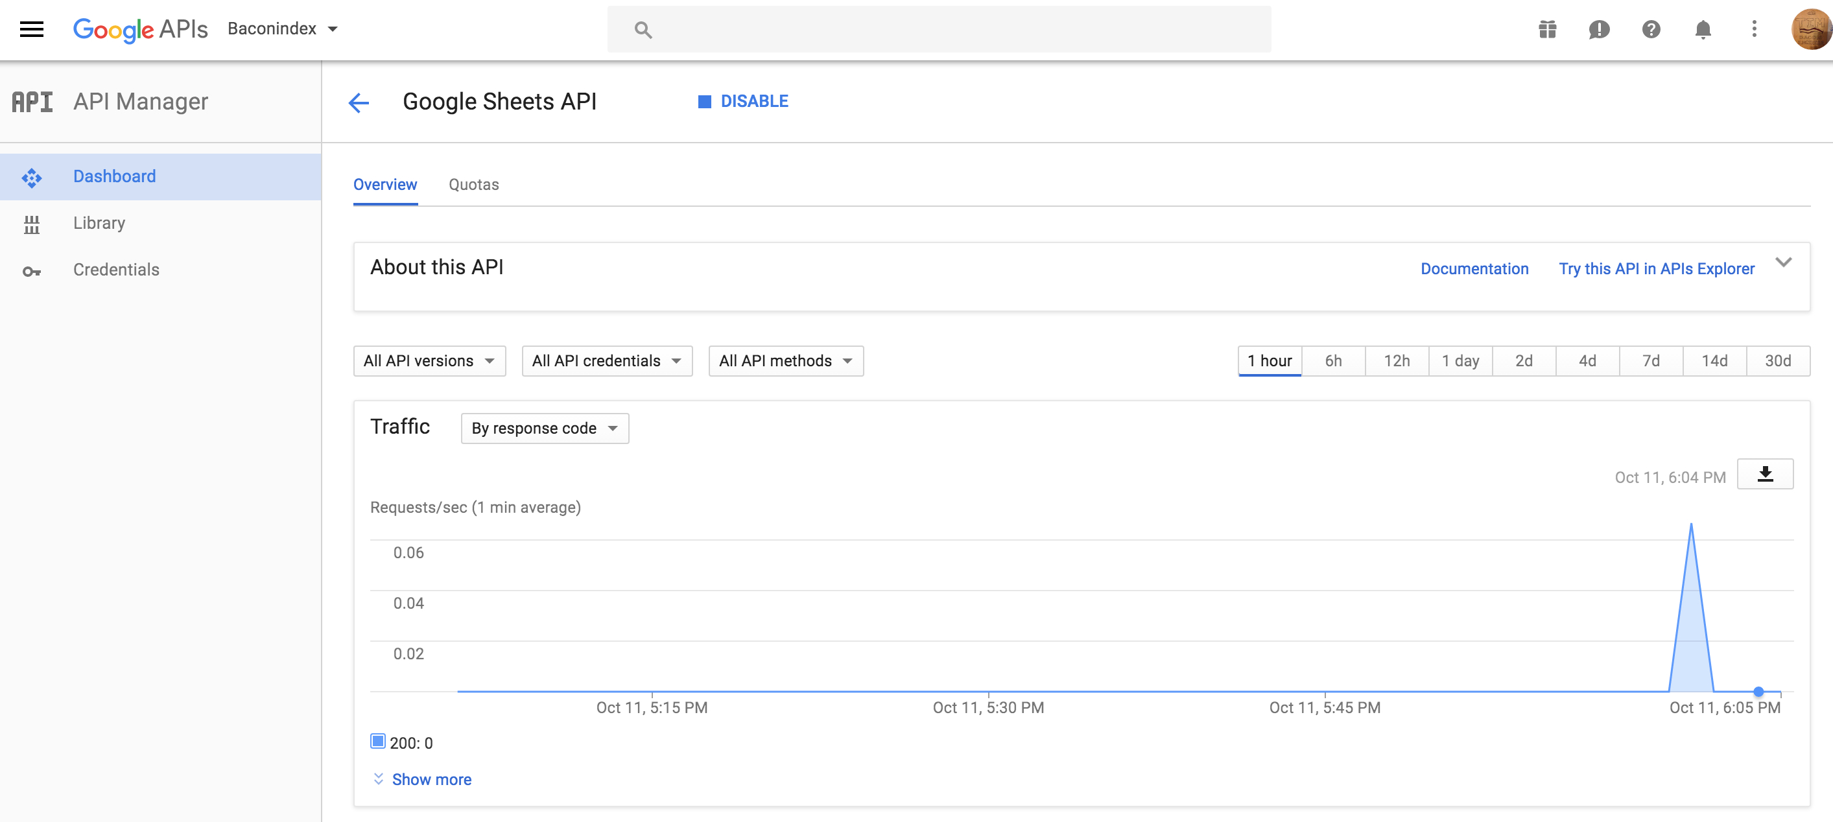Open Credentials in the sidebar
The height and width of the screenshot is (822, 1833).
(116, 270)
